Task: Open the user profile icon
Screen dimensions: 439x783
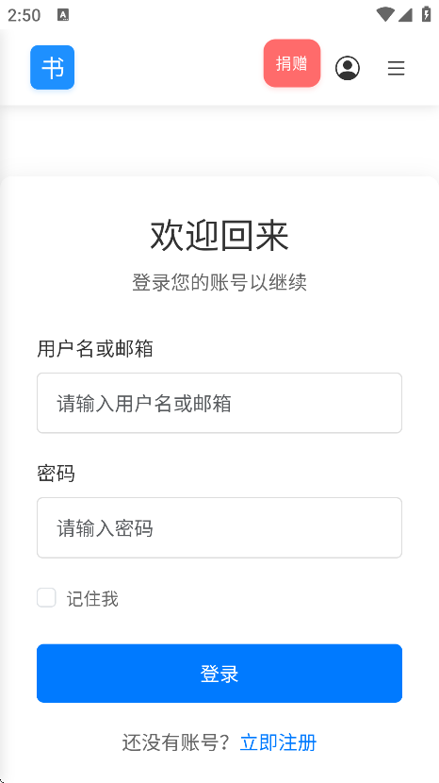Action: coord(348,68)
